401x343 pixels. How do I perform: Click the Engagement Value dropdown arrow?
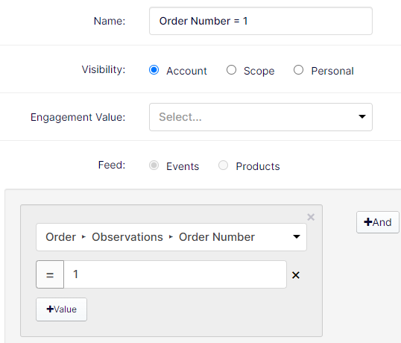click(362, 117)
